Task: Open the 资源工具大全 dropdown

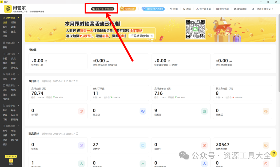Action: [264, 9]
